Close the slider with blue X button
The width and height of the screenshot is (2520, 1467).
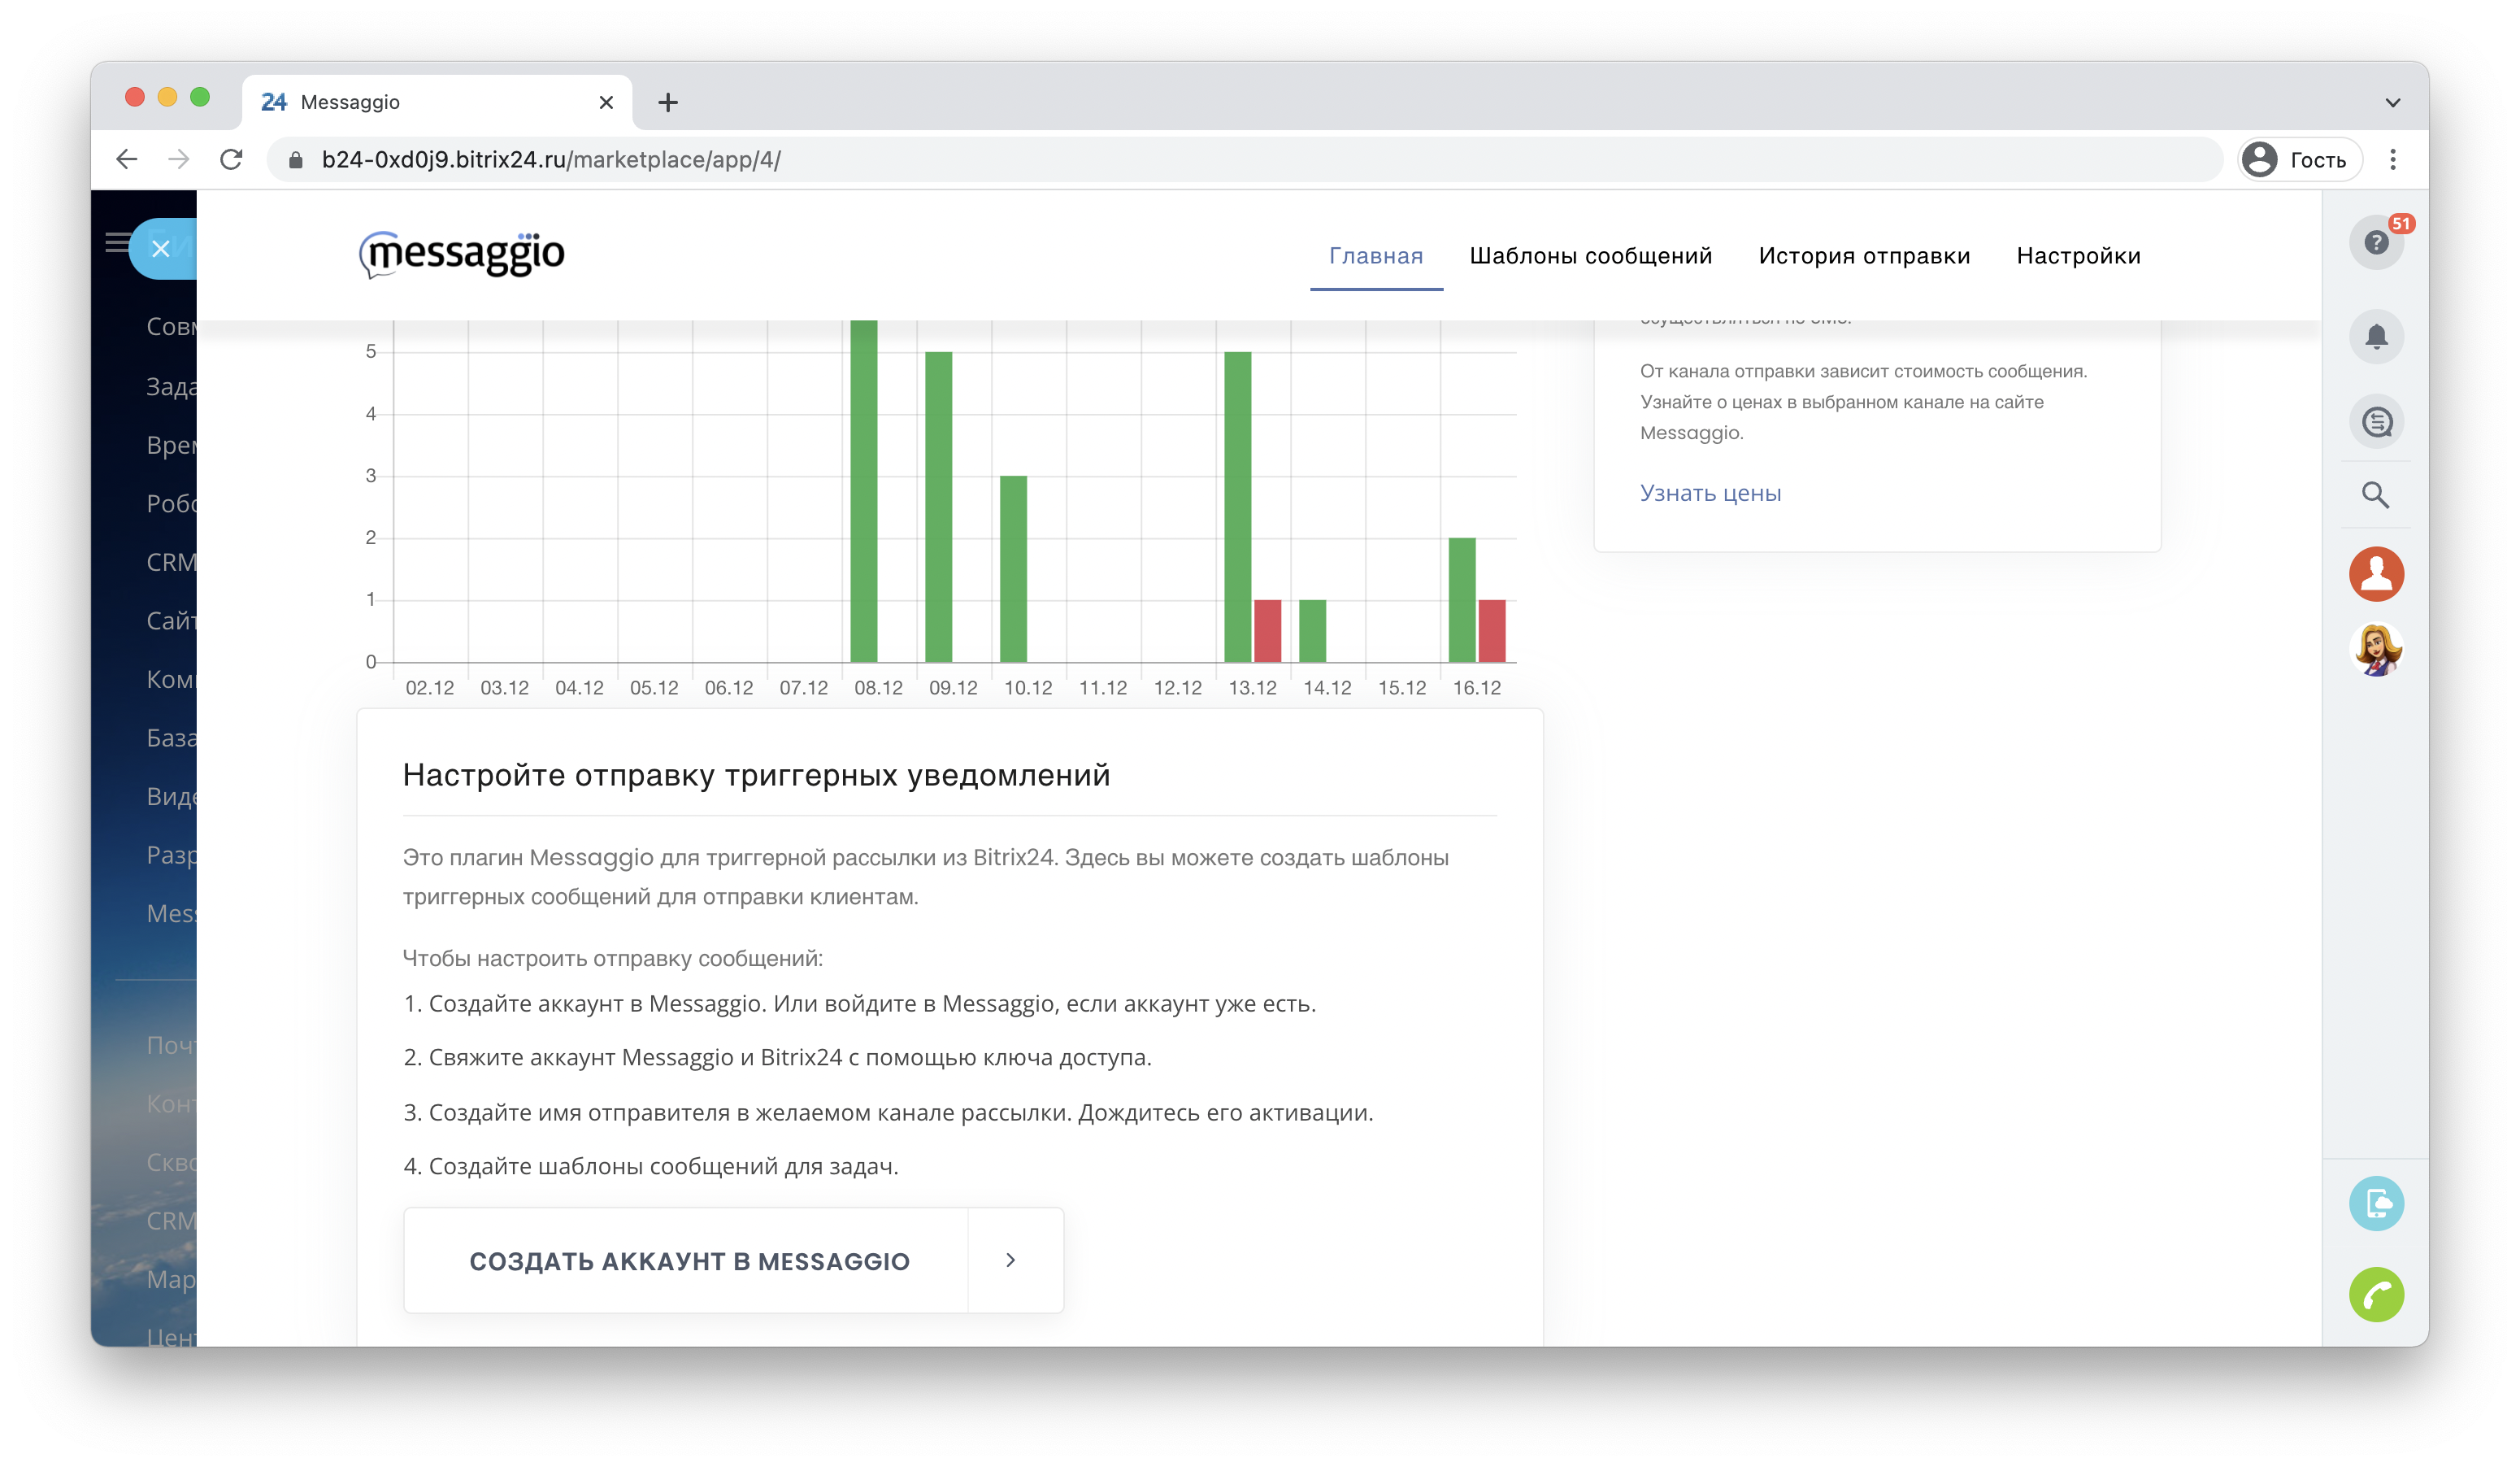point(161,248)
